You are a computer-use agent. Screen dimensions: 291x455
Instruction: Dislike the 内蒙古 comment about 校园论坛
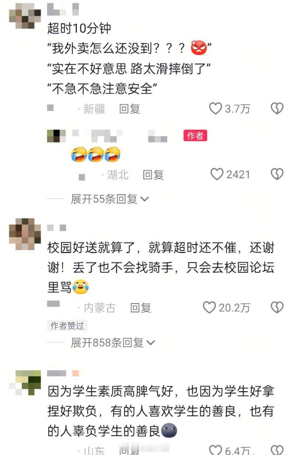pos(277,307)
